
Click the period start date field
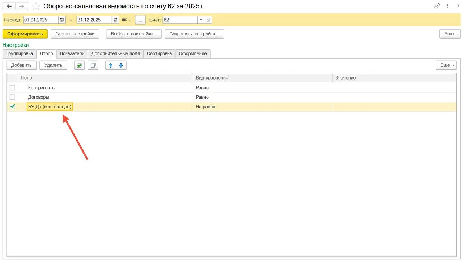(x=41, y=20)
